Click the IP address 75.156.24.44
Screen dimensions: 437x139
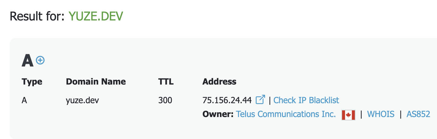(227, 100)
